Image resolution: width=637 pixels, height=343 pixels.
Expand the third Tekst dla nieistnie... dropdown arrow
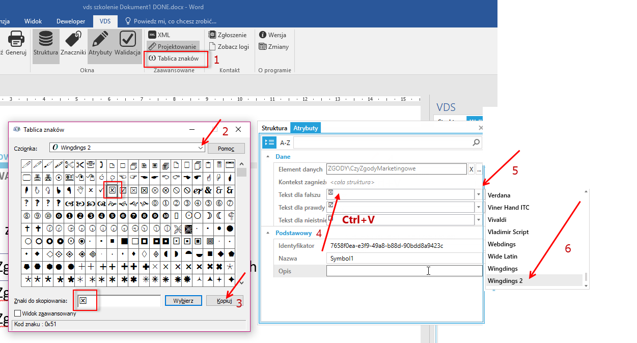(478, 219)
